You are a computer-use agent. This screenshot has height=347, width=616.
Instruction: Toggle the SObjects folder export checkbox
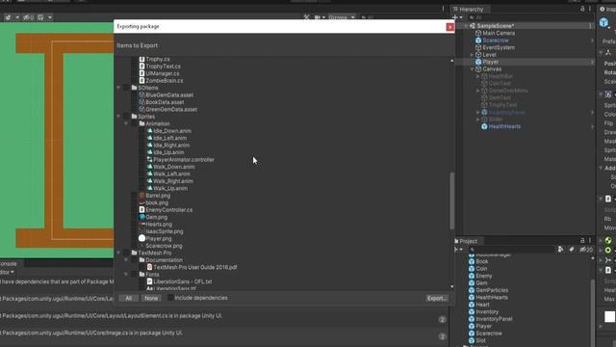click(126, 88)
